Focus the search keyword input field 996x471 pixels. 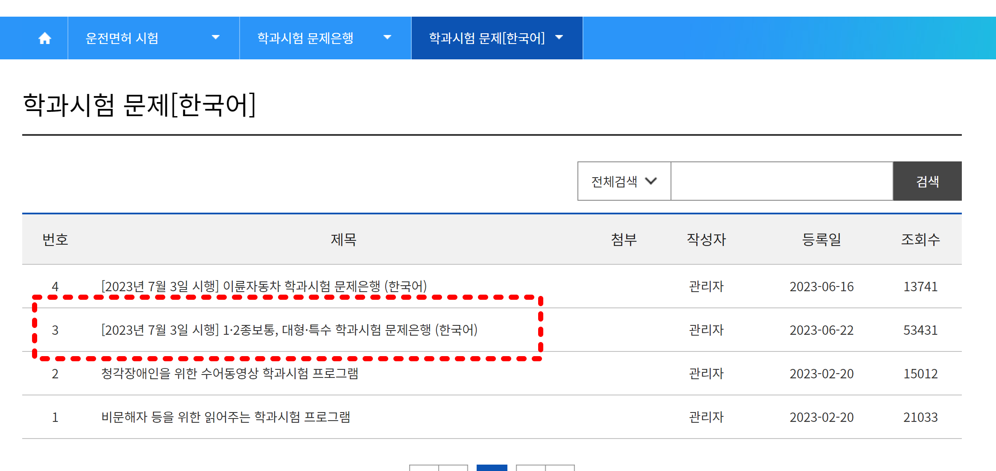click(782, 181)
